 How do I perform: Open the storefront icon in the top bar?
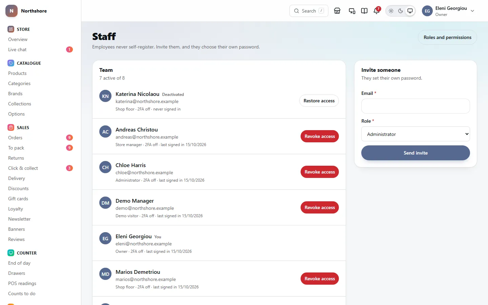click(337, 11)
